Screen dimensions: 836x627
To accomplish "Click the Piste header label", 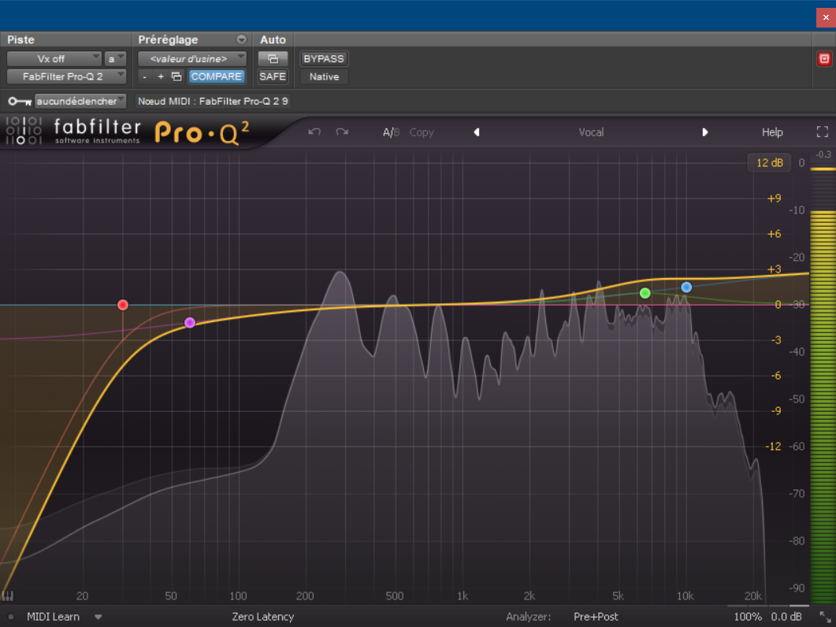I will pyautogui.click(x=20, y=39).
